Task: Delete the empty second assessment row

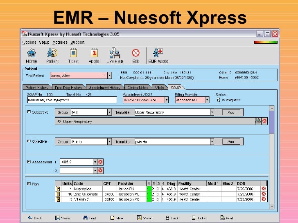Action: coord(100,170)
